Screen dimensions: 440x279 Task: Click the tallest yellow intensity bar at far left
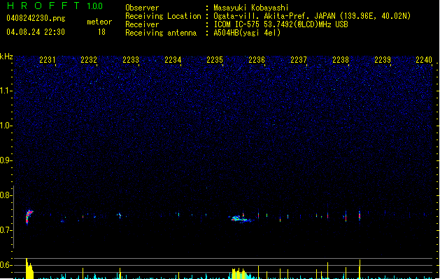click(27, 269)
